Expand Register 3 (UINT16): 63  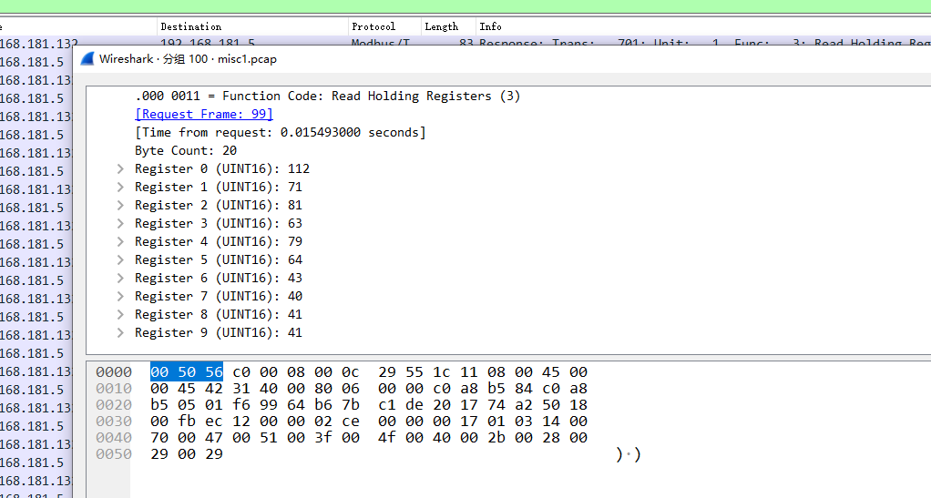pos(120,224)
